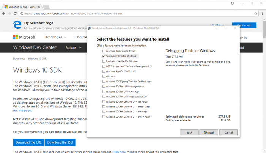Click the Documentation menu item
The width and height of the screenshot is (266, 153).
(81, 37)
